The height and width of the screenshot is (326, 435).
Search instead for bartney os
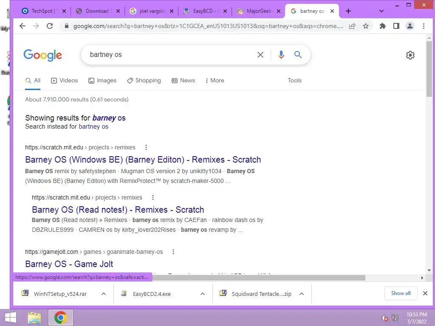(x=93, y=126)
